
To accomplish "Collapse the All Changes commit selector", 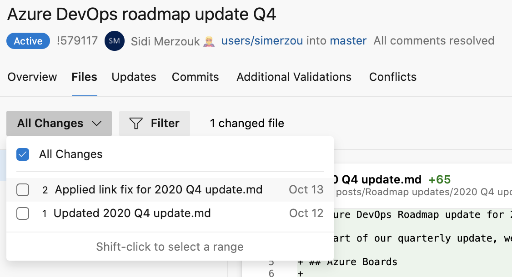I will (59, 123).
